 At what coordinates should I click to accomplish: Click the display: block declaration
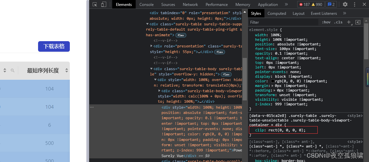click(x=284, y=76)
